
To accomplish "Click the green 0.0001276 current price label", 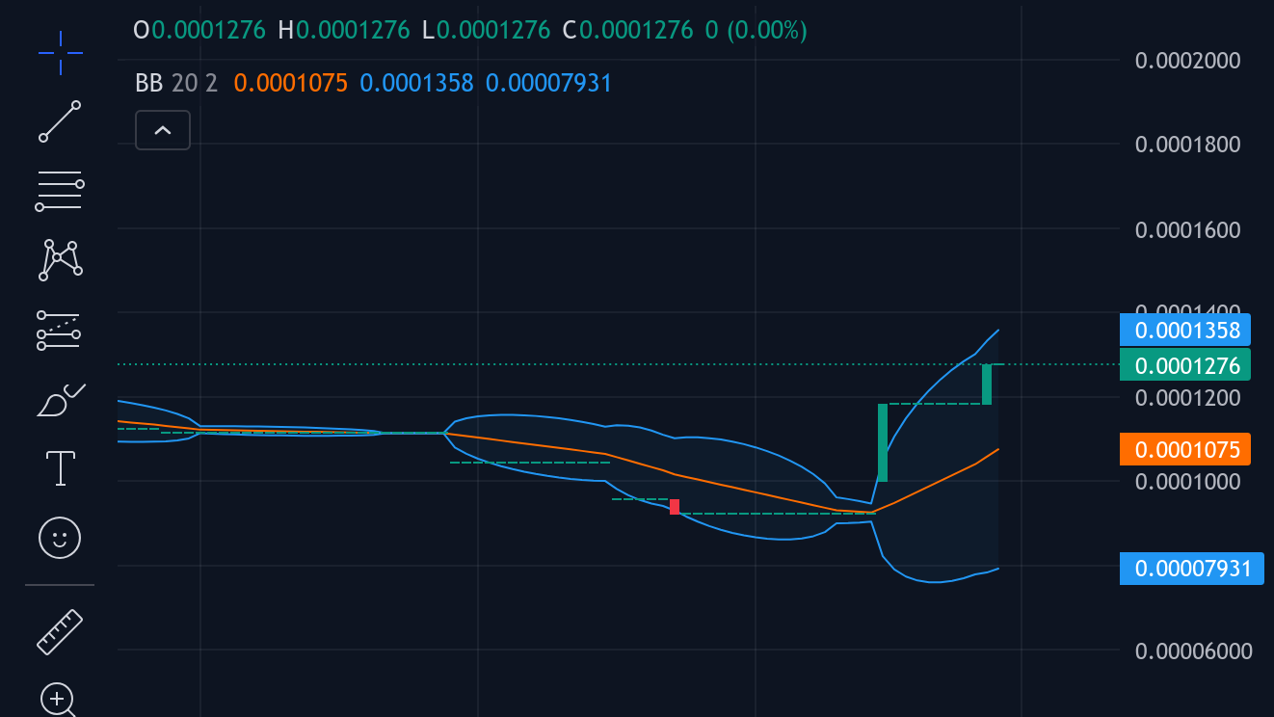I will click(x=1185, y=365).
